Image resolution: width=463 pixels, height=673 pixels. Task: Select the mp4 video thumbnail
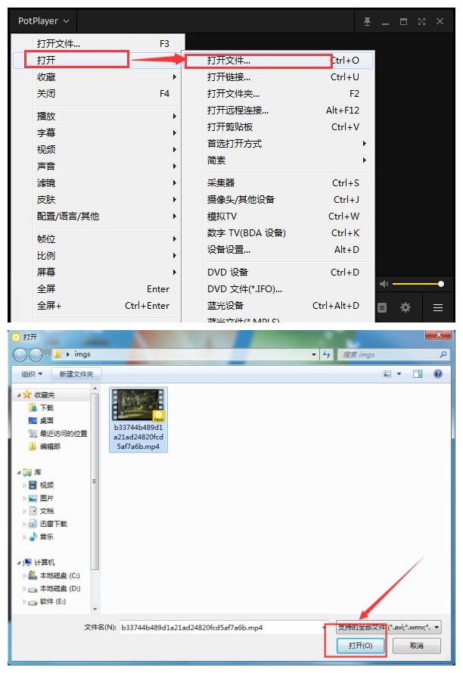click(x=138, y=419)
